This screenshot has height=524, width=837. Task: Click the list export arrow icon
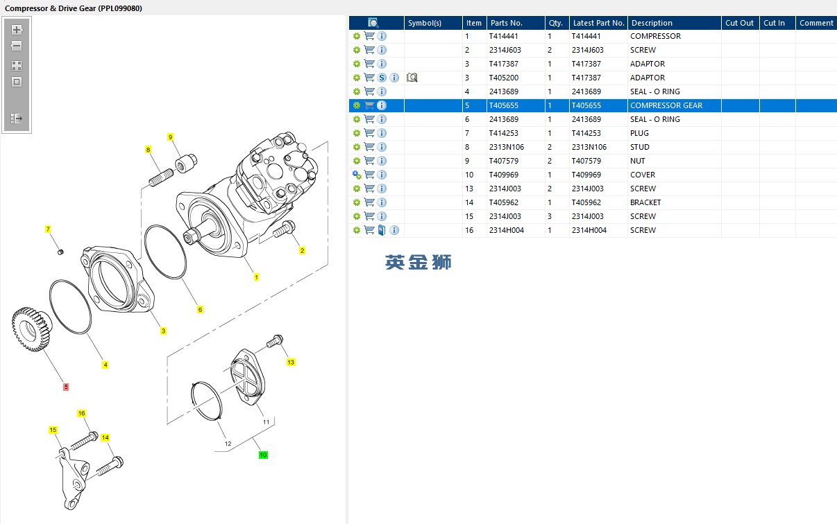point(17,119)
